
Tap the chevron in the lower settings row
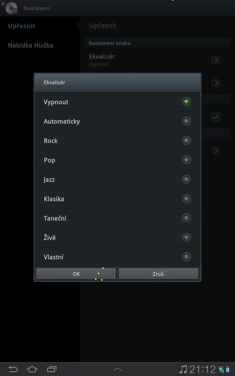(x=216, y=151)
